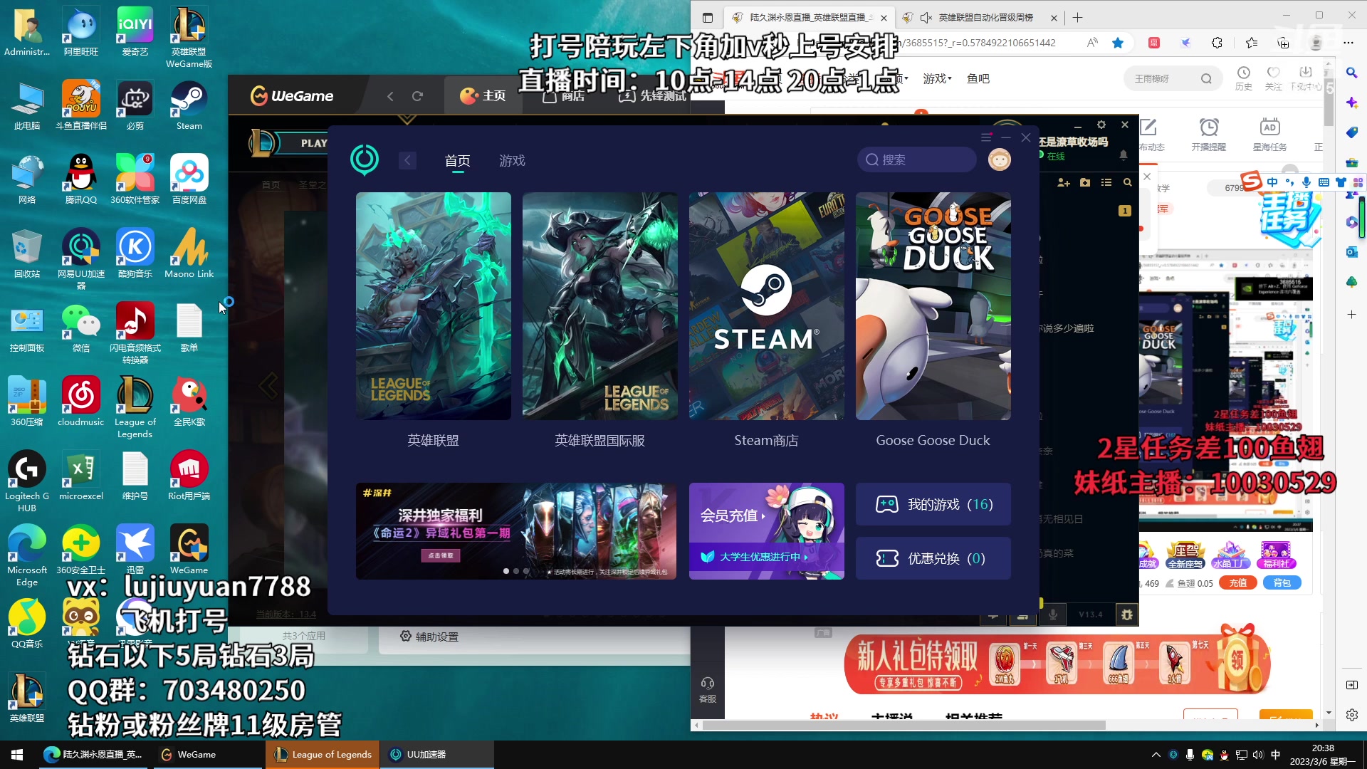
Task: Click the League client bug report icon
Action: coord(1127,614)
